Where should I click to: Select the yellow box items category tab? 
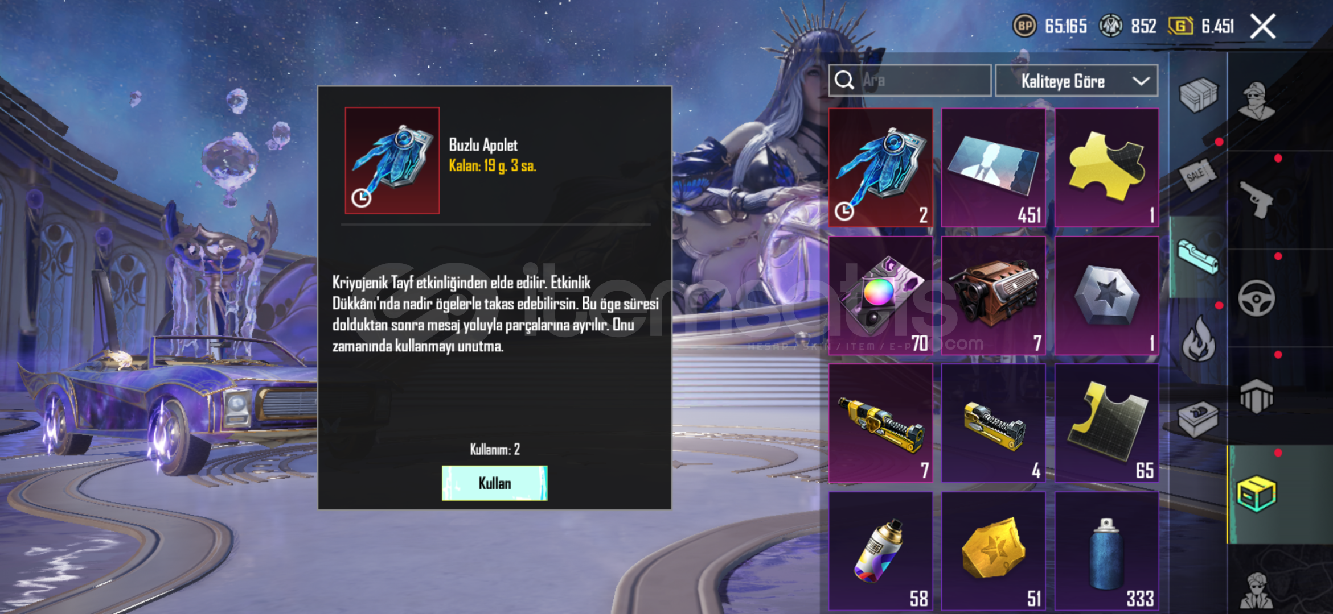[1256, 494]
